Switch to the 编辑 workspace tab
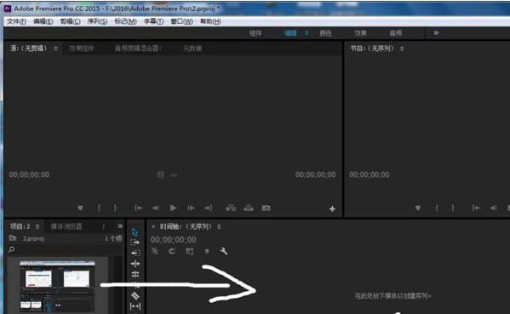This screenshot has width=510, height=314. click(x=290, y=33)
